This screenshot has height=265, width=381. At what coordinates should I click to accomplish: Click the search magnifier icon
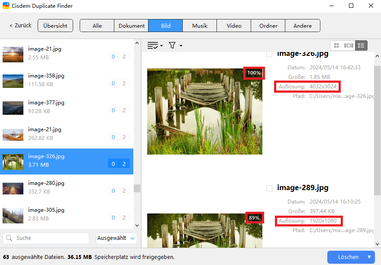point(10,238)
